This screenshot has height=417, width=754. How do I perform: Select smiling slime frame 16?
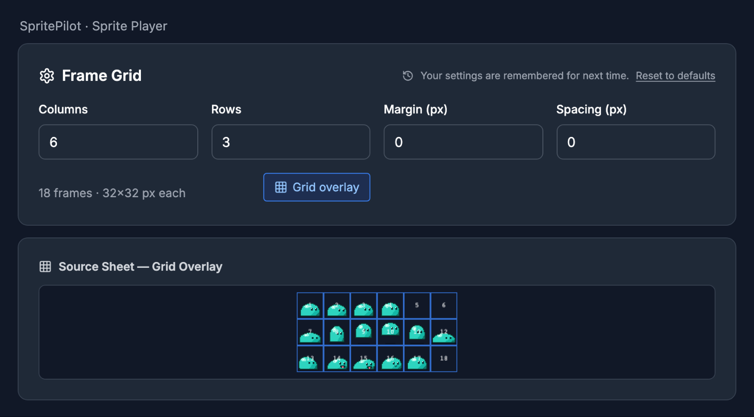[390, 359]
